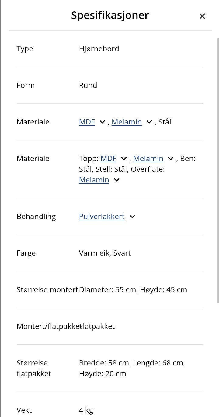Open the Pulverlakkert treatment link
The width and height of the screenshot is (219, 417).
[x=102, y=216]
